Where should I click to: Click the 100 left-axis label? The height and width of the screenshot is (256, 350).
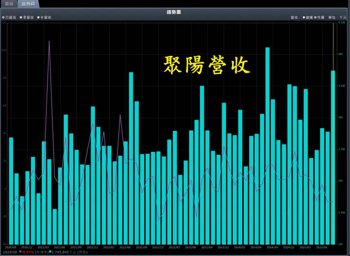[x=4, y=50]
